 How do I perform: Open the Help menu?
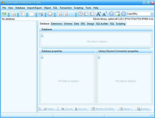[x=96, y=8]
